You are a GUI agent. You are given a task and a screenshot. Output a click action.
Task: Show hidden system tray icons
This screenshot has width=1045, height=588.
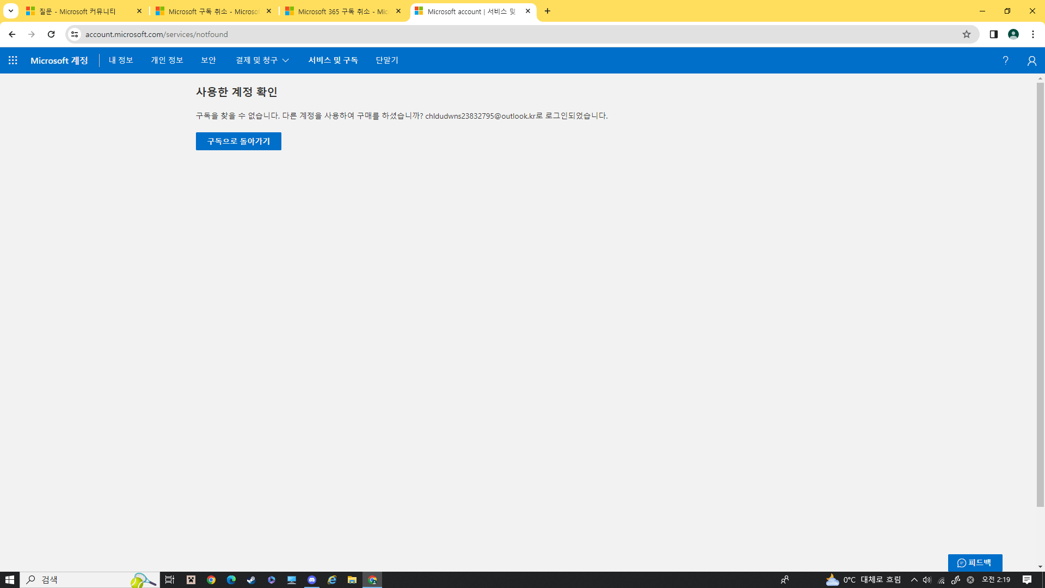click(914, 580)
